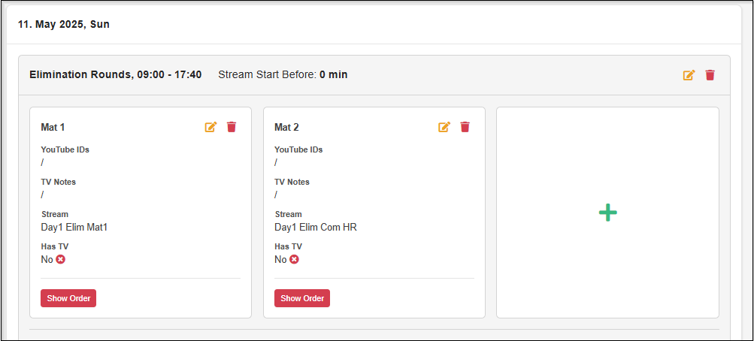Image resolution: width=754 pixels, height=341 pixels.
Task: Select the Mat 2 card title
Action: (x=286, y=128)
